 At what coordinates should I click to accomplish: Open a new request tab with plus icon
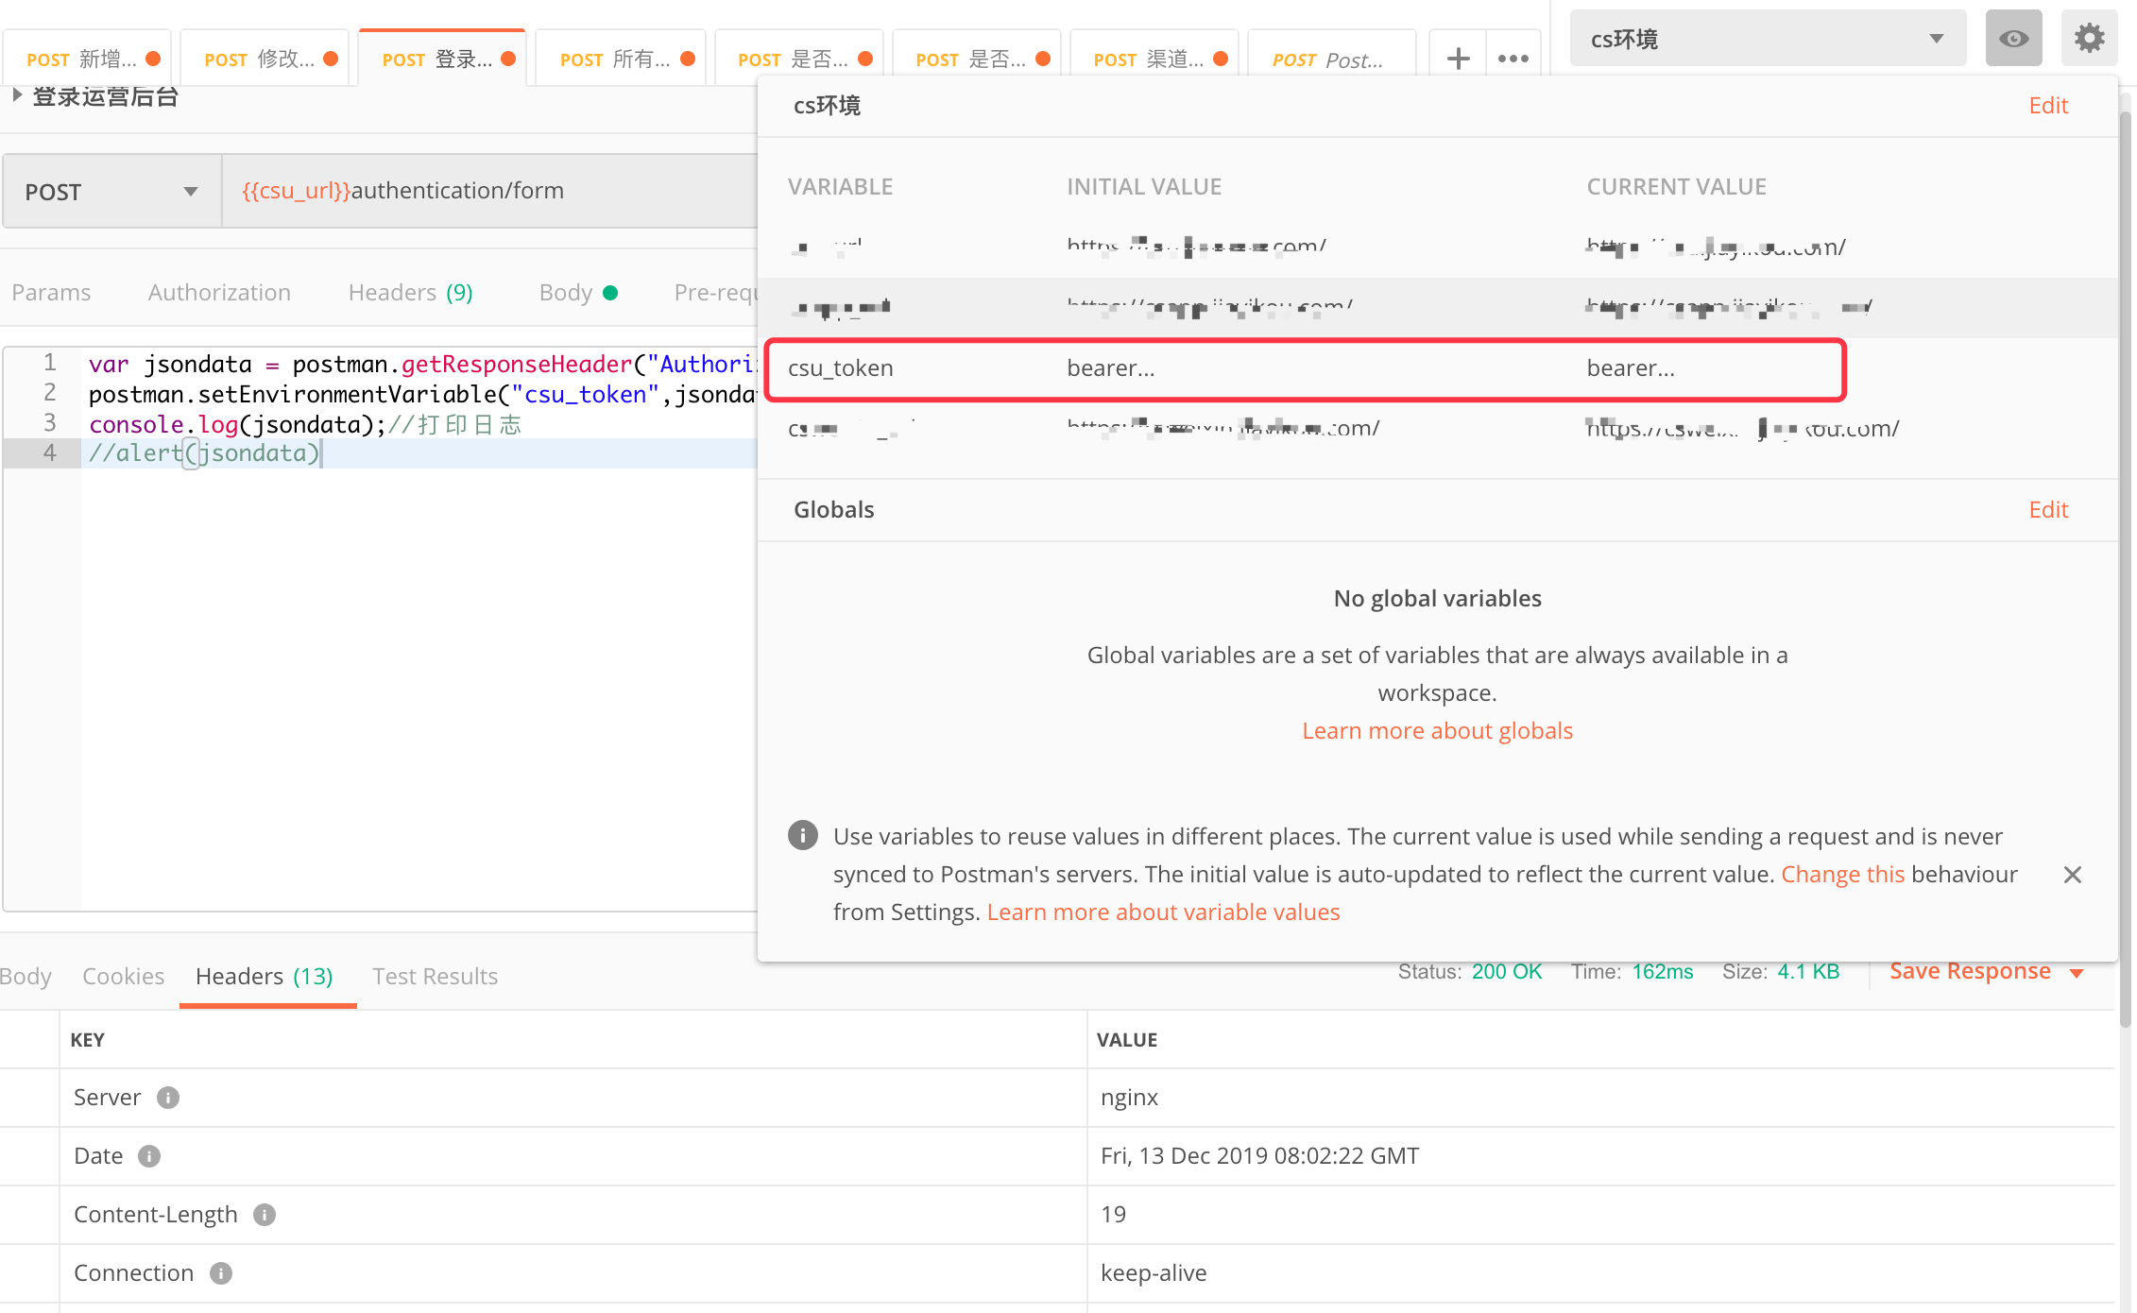click(1457, 58)
